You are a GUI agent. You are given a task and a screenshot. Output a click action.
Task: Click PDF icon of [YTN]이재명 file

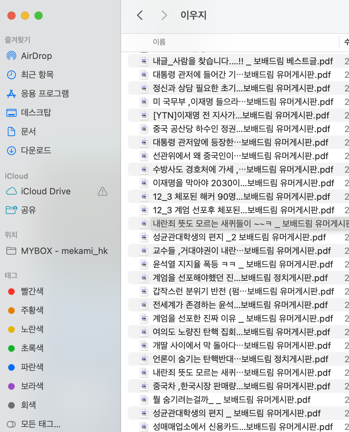(x=144, y=115)
